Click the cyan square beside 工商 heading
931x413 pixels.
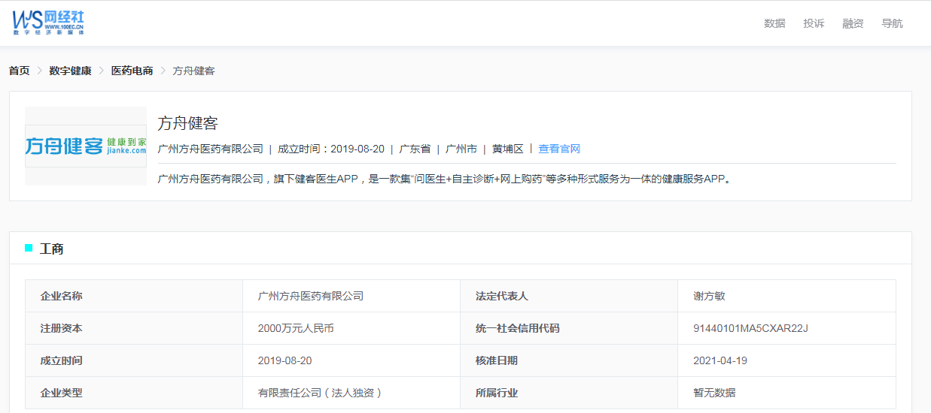[x=29, y=248]
